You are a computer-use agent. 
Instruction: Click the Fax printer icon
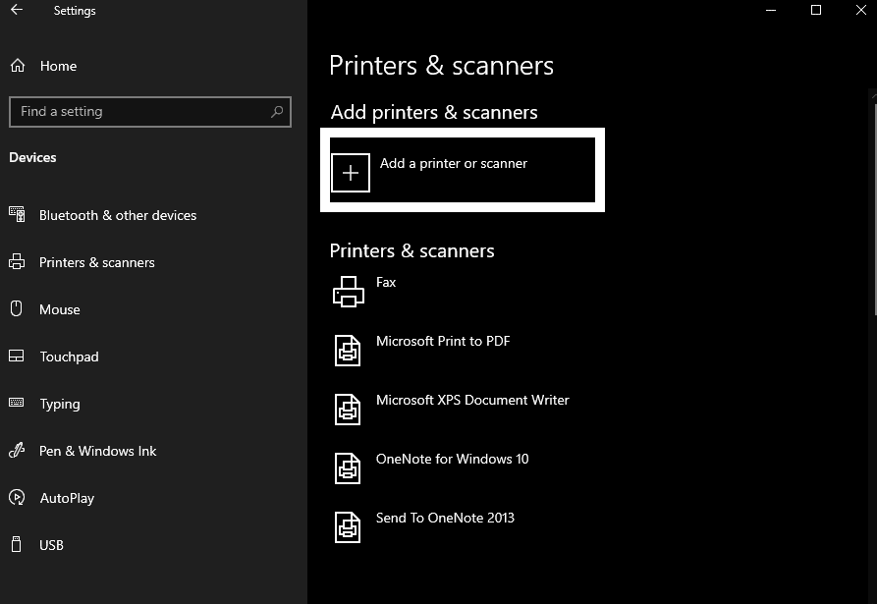coord(349,292)
